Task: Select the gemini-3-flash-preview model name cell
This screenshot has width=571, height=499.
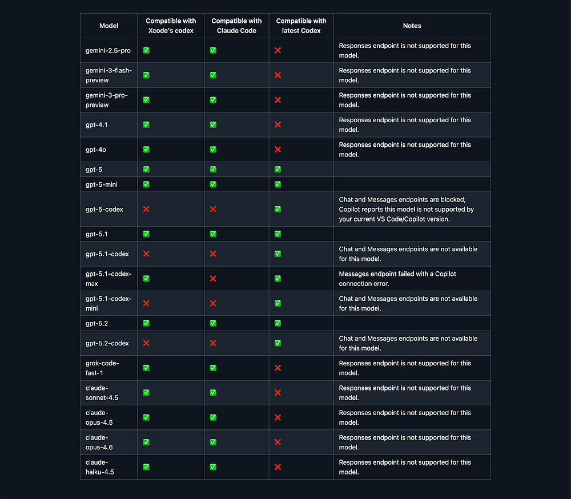Action: [x=108, y=75]
